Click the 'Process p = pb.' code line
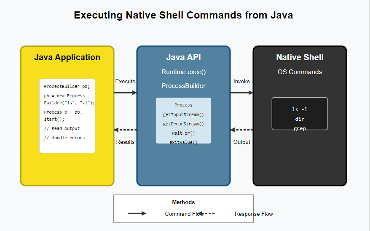Image resolution: width=370 pixels, height=231 pixels. click(x=63, y=112)
